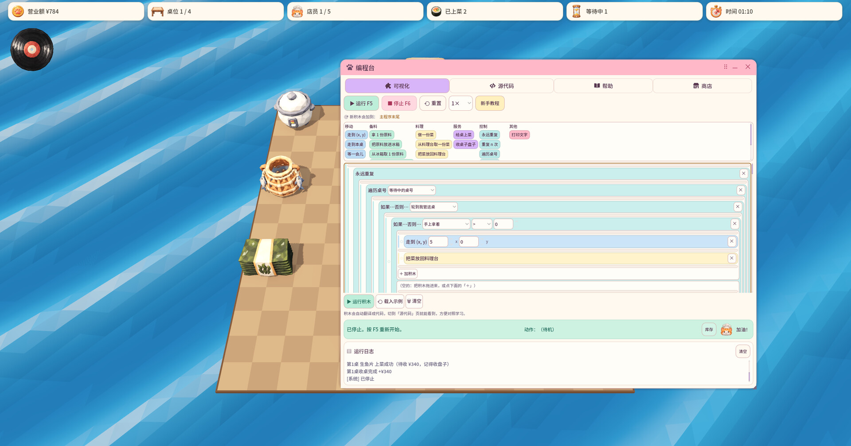This screenshot has width=851, height=446.
Task: Add the 打印文字 block from palette
Action: (x=519, y=135)
